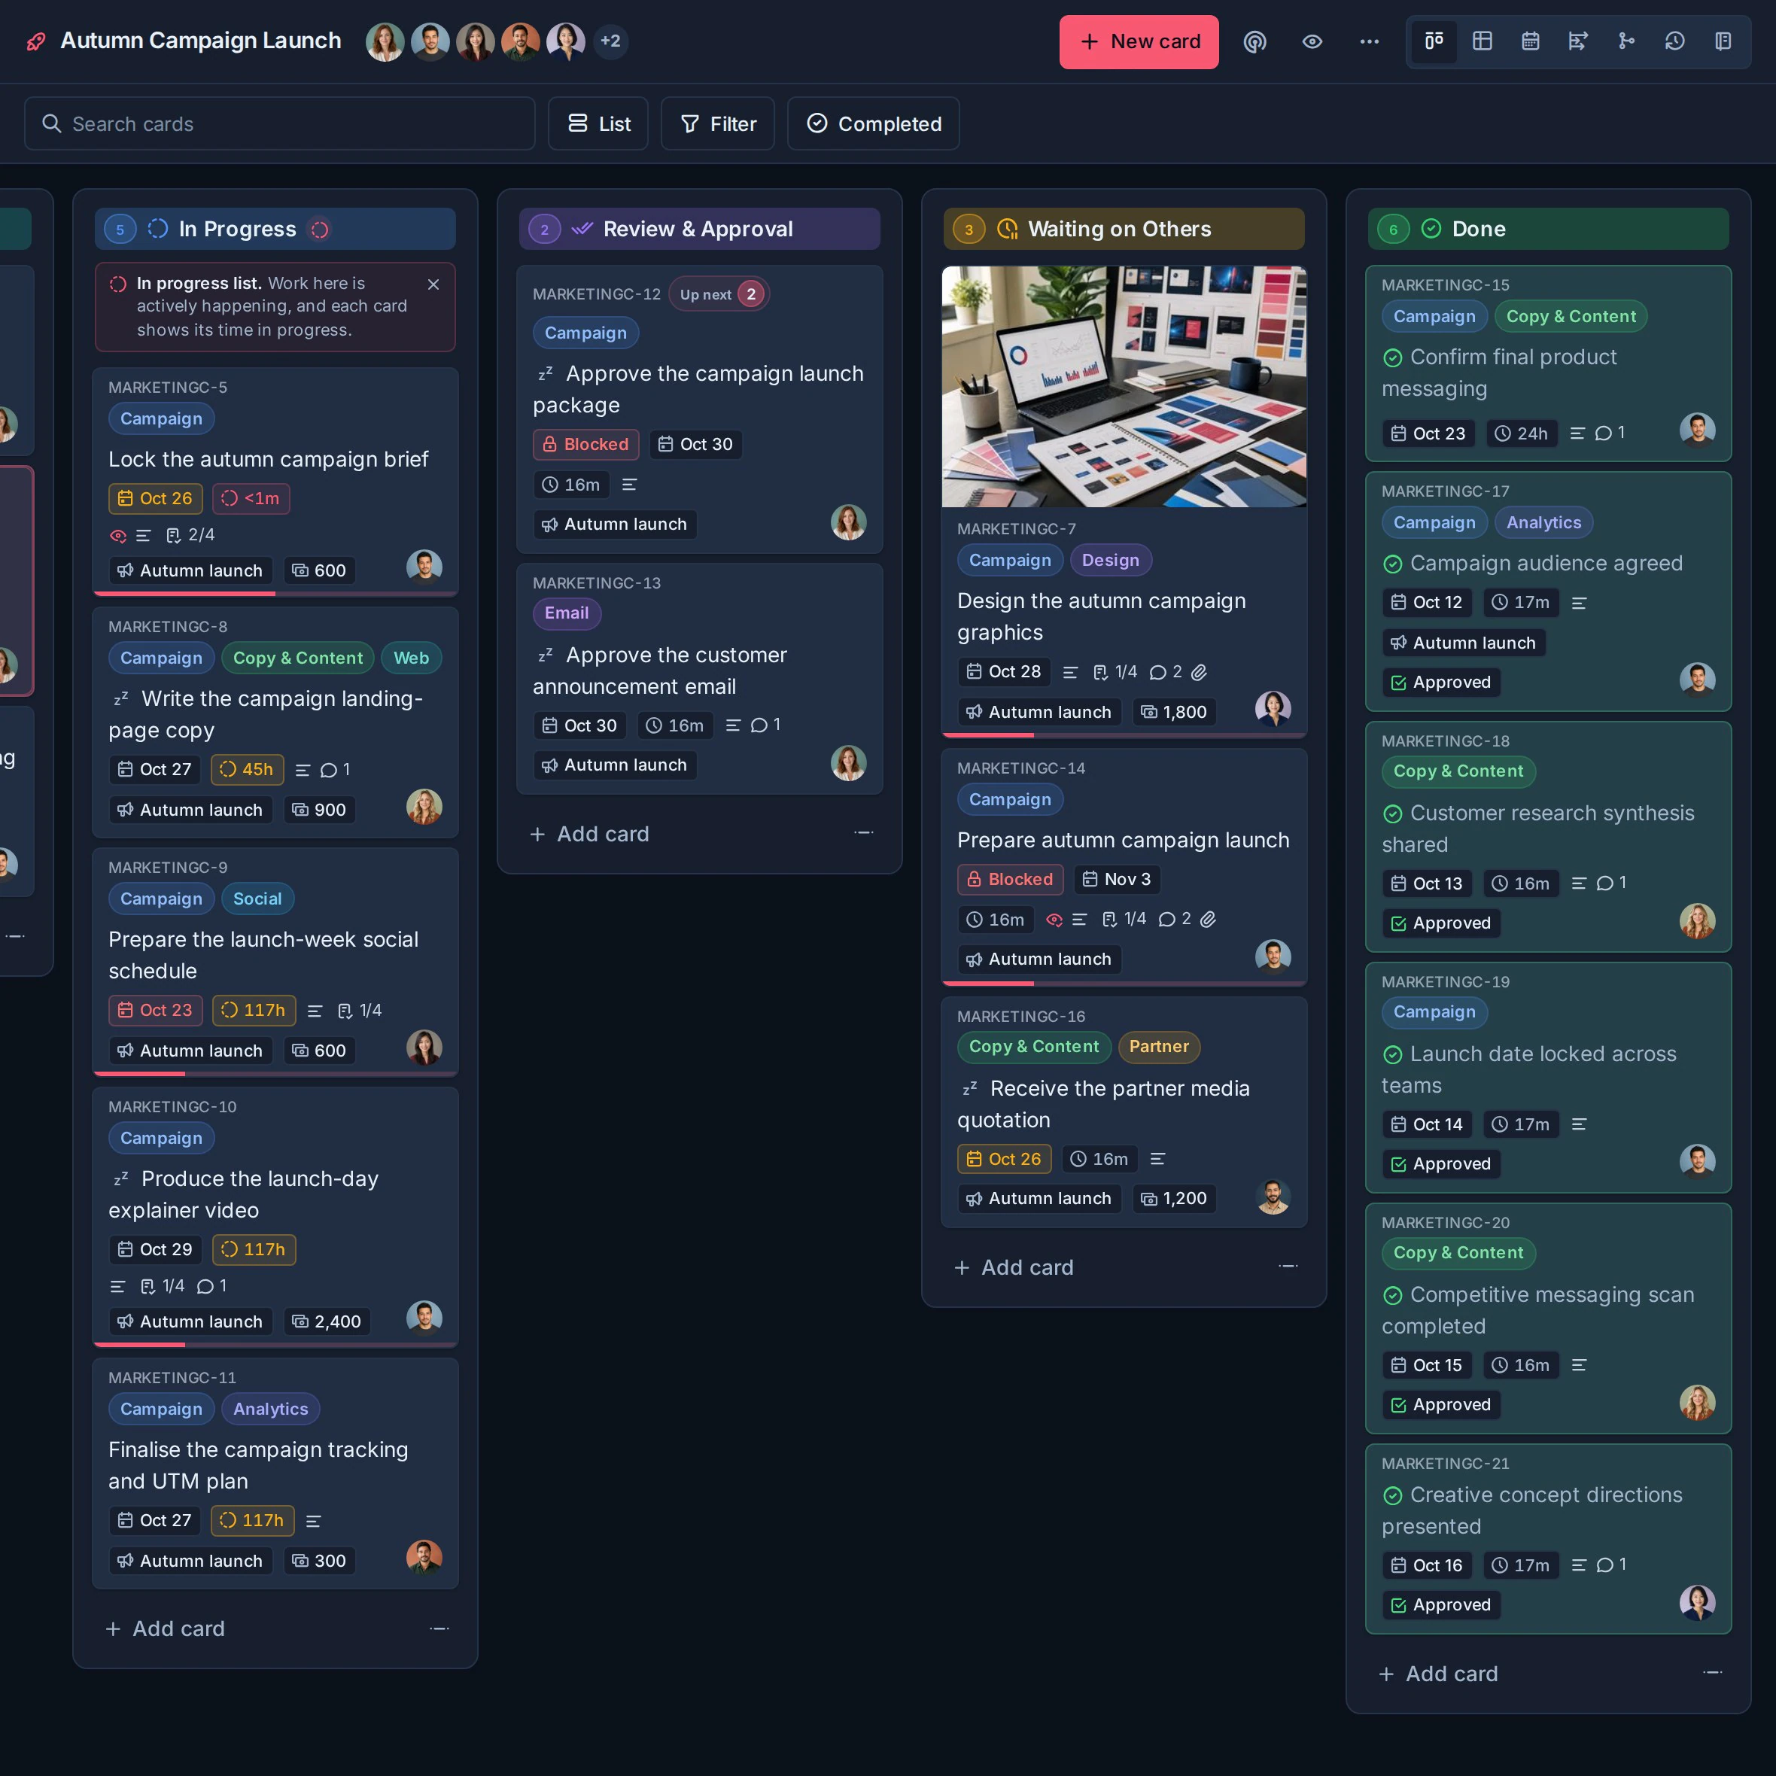Collapse the Review & Approval list footer icon
Viewport: 1776px width, 1776px height.
[864, 833]
